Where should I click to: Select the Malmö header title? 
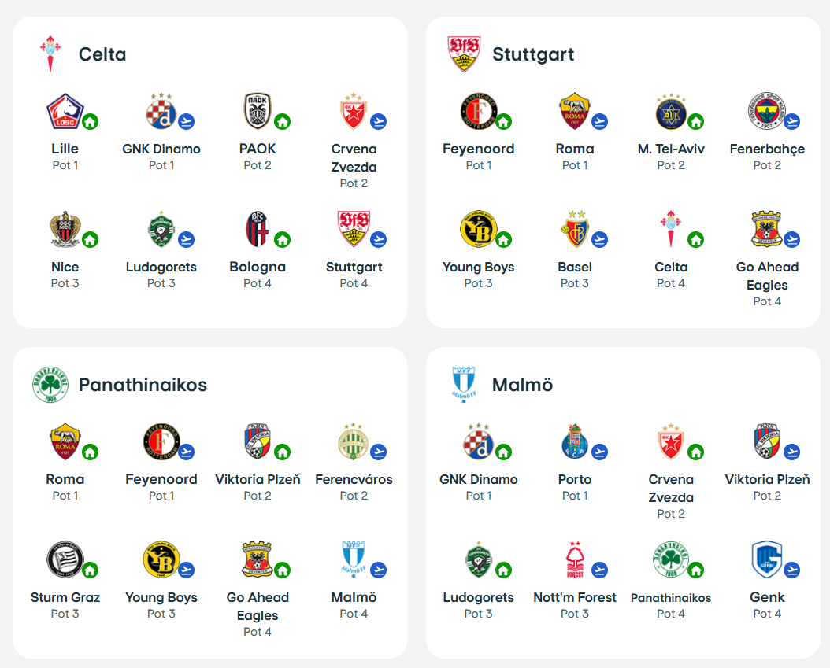pos(522,385)
